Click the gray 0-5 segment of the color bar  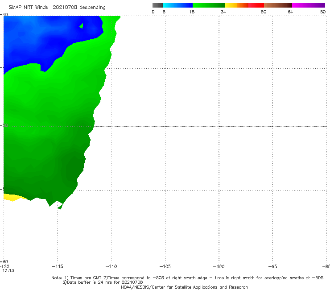click(158, 5)
